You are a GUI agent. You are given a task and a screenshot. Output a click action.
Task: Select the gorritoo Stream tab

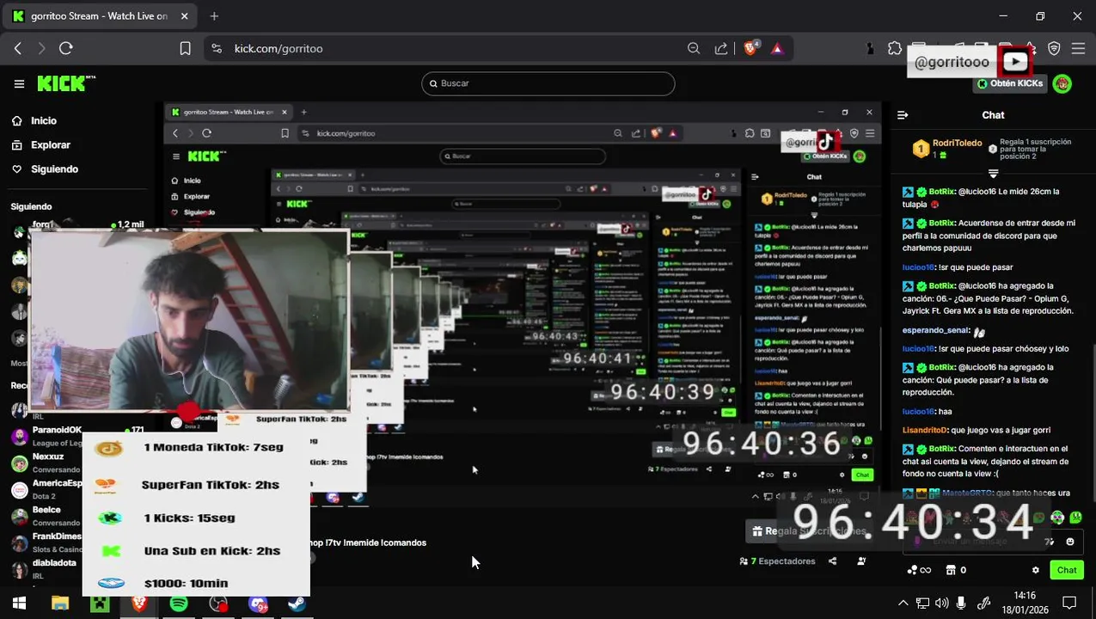[x=99, y=16]
